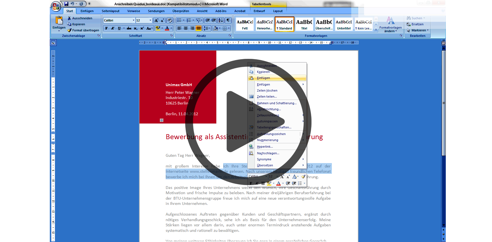This screenshot has height=242, width=492.
Task: Click the Save icon in quick access toolbar
Action: pyautogui.click(x=66, y=4)
